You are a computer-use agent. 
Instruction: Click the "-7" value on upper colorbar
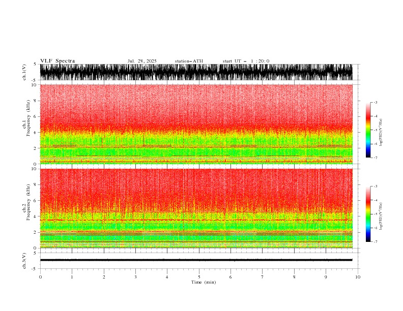375,158
